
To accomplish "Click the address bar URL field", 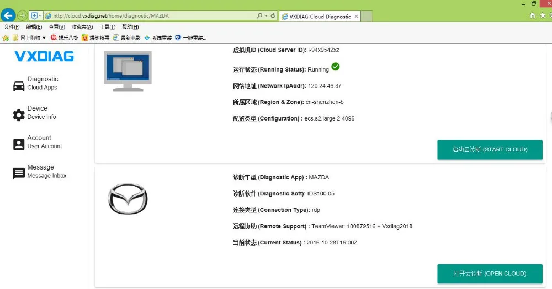I will click(x=150, y=16).
